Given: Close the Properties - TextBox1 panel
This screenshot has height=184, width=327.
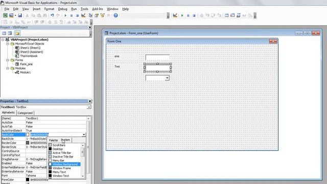Looking at the screenshot, I should [90, 101].
